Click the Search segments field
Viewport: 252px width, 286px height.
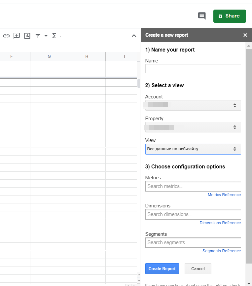193,242
